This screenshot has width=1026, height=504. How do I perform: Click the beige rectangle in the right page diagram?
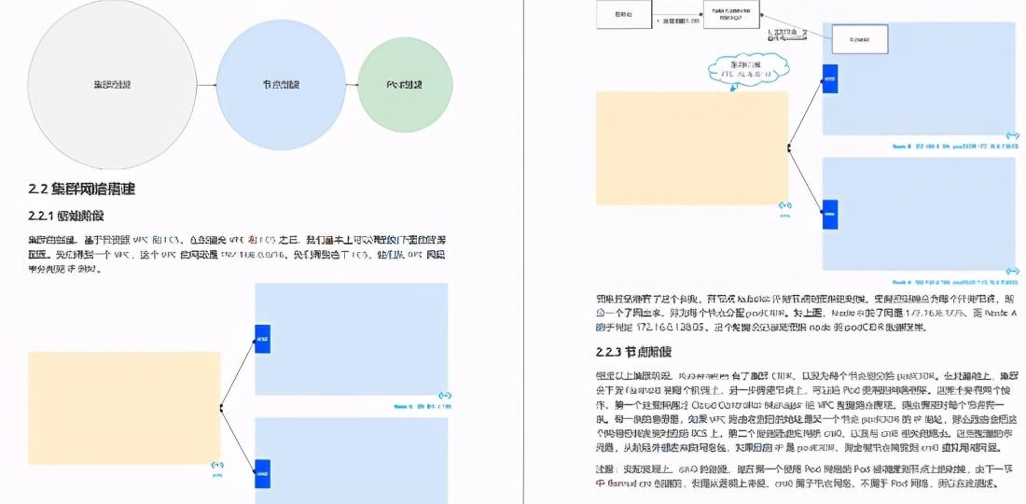click(x=692, y=147)
